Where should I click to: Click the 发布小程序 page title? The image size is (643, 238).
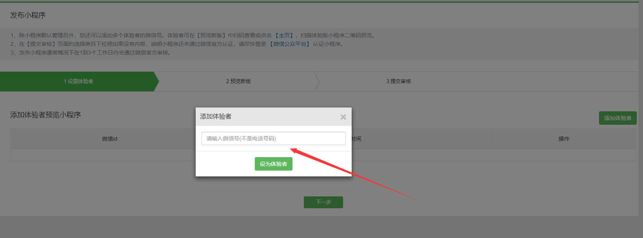tap(28, 15)
